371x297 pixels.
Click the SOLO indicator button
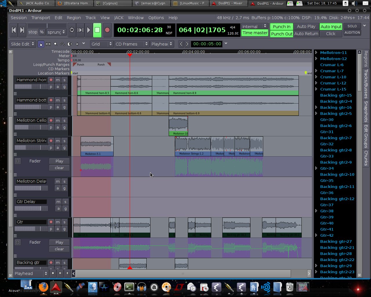point(352,26)
